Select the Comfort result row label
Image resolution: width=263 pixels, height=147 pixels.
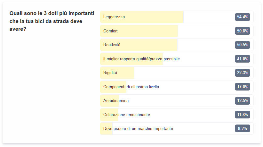tap(110, 31)
